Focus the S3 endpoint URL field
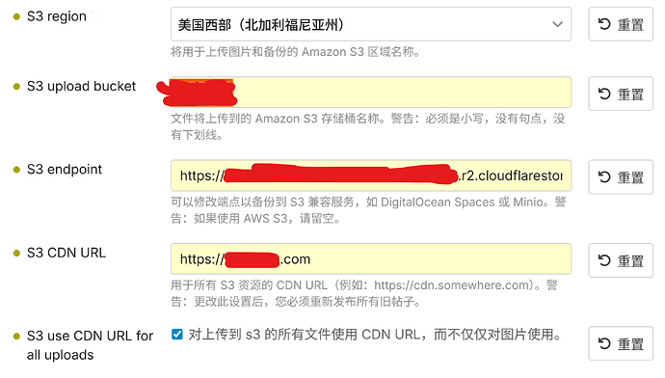 tap(371, 175)
